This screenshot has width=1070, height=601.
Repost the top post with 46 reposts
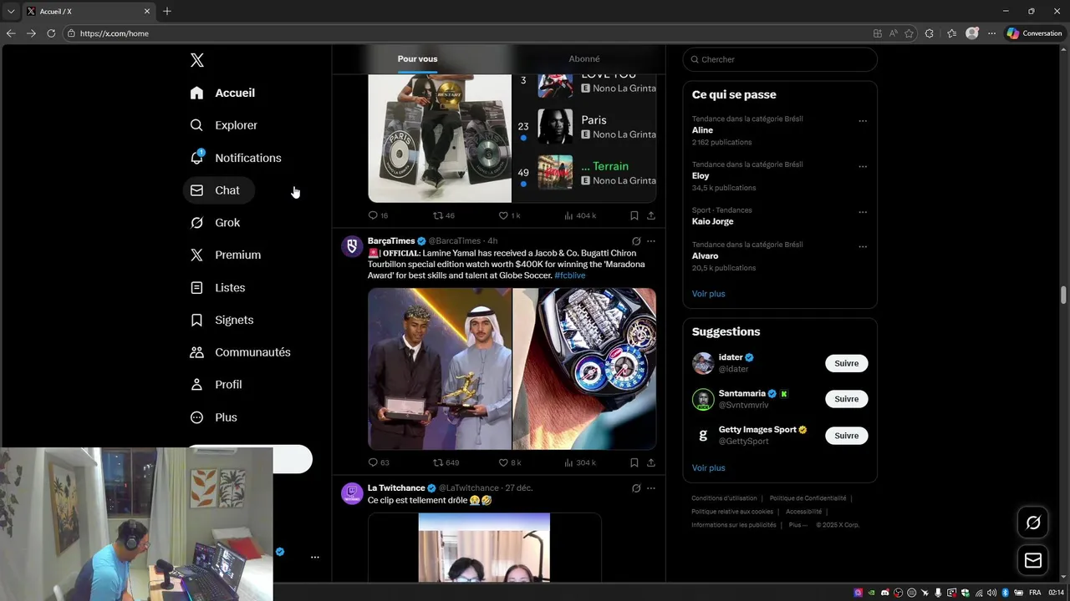(444, 215)
